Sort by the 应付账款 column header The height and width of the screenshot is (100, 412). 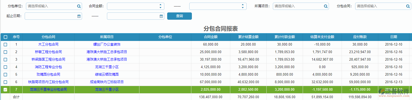[x=360, y=37]
